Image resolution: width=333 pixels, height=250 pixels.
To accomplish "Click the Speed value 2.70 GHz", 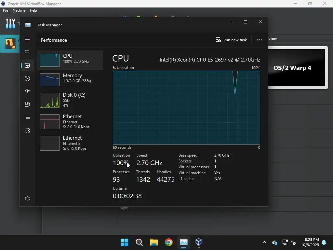I will 149,163.
